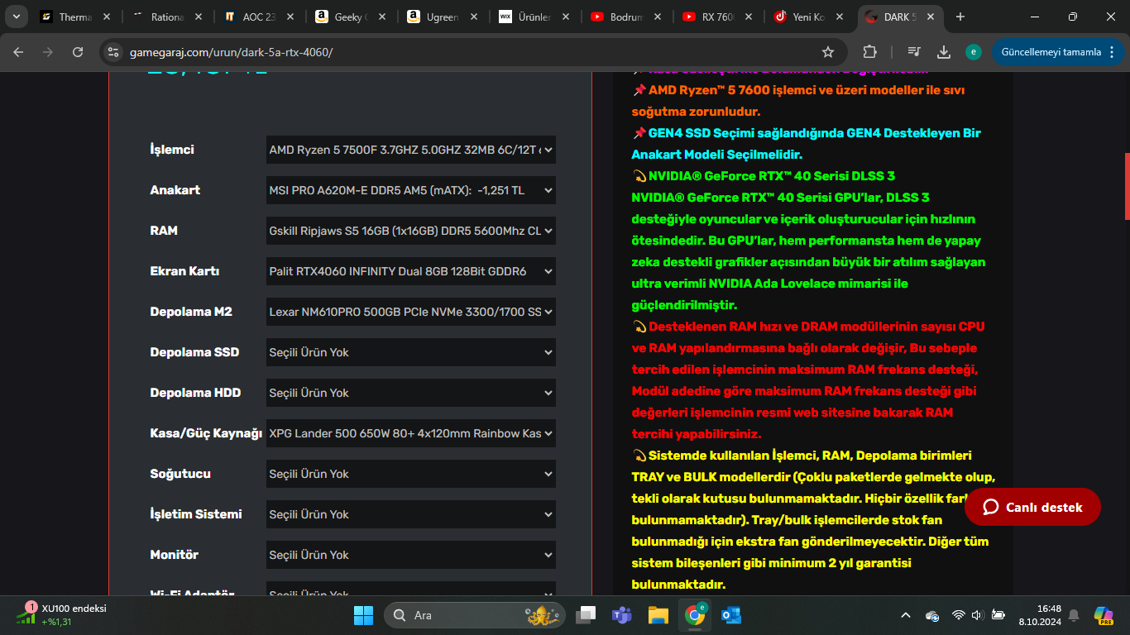
Task: Launch Microsoft Teams from taskbar
Action: tap(622, 615)
